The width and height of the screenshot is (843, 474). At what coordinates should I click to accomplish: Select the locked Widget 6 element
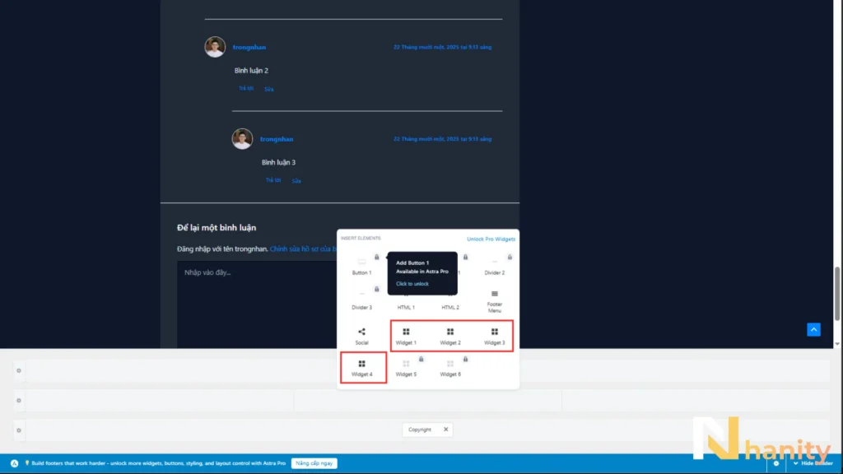[x=450, y=368]
